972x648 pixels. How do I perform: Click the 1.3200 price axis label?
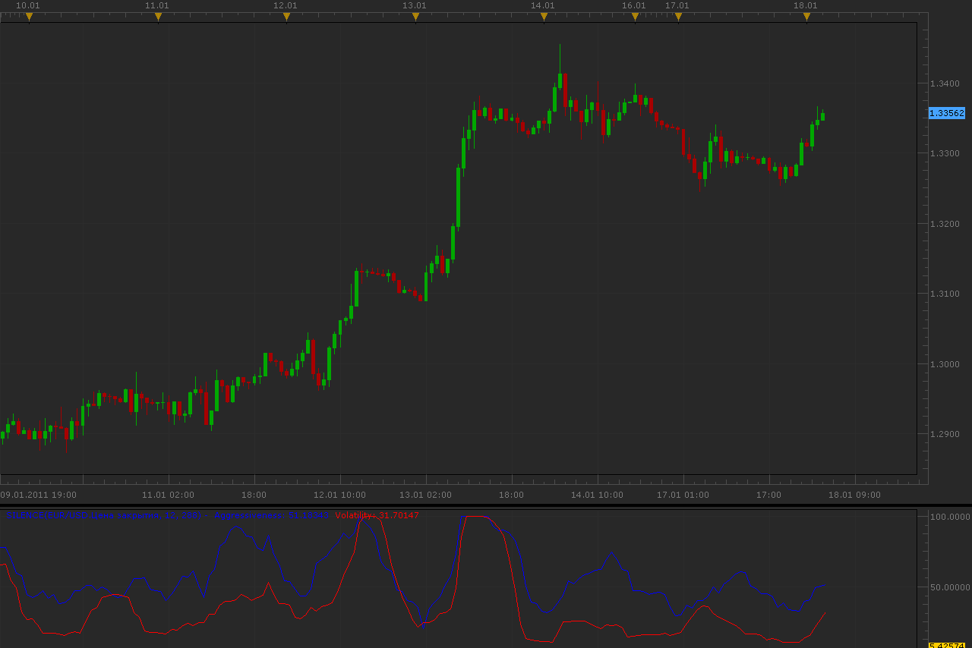945,224
